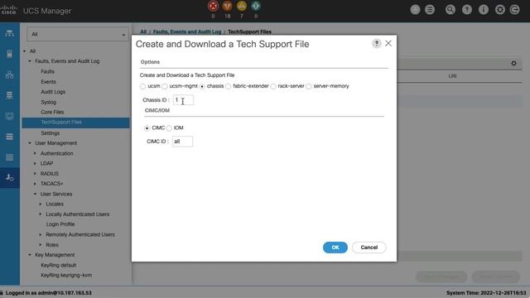
Task: Select the fabric-extender radio button
Action: point(229,86)
